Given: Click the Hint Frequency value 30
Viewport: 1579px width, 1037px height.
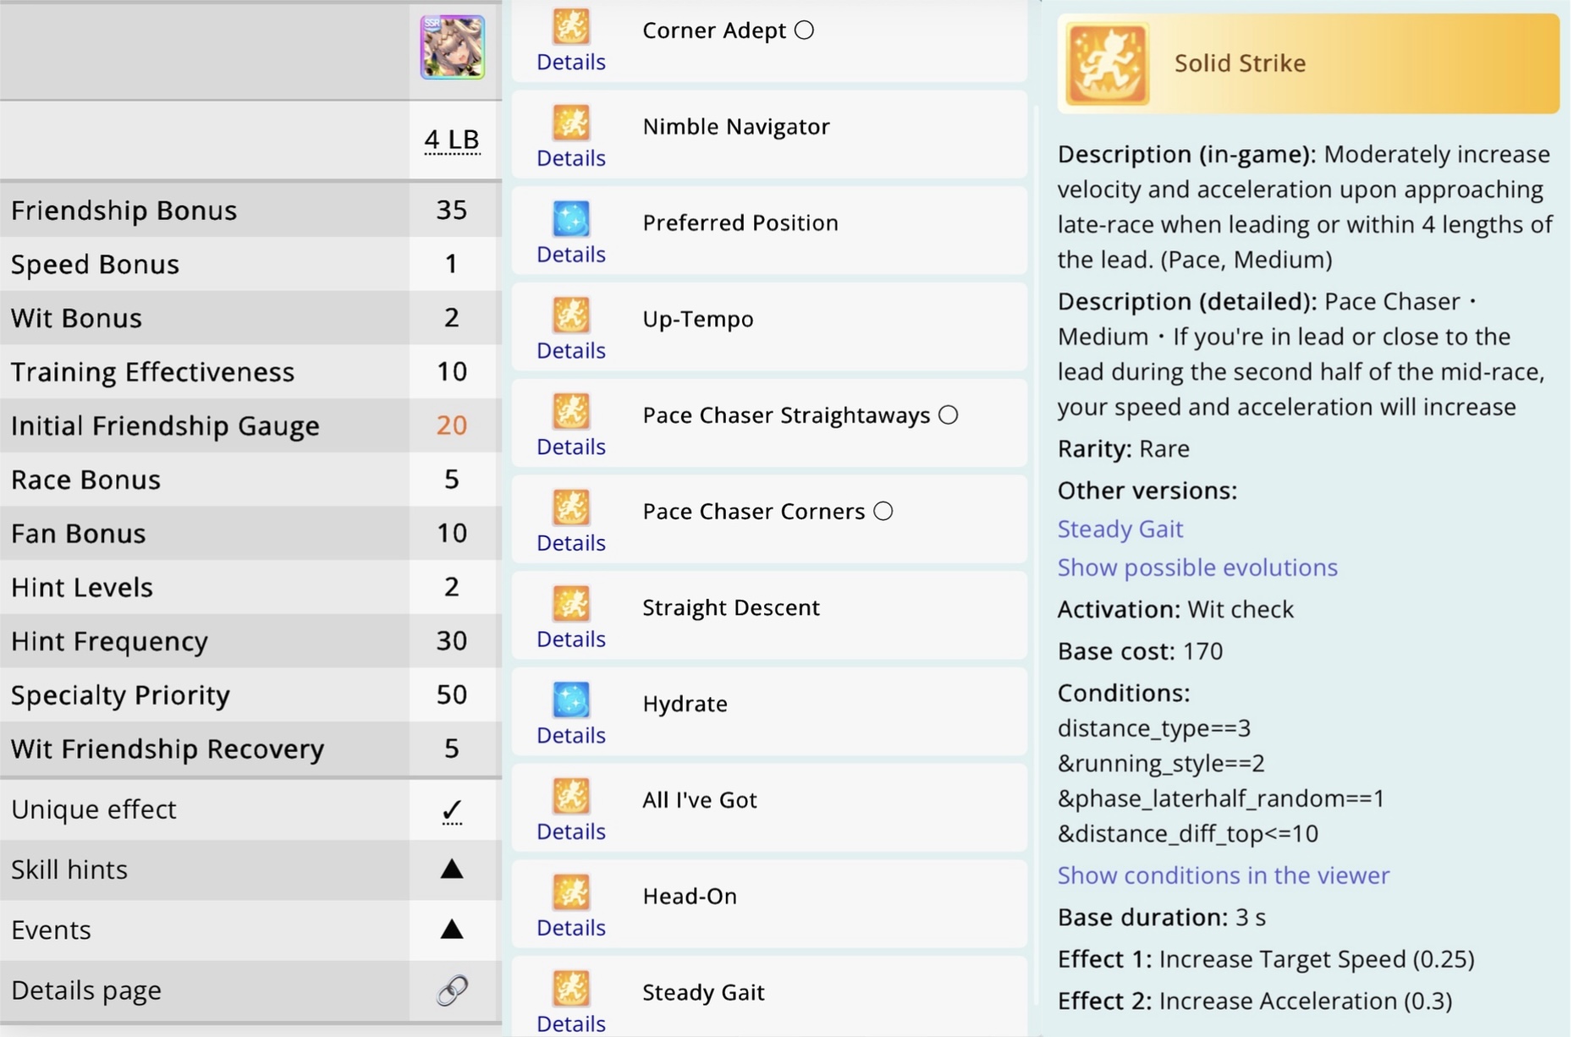Looking at the screenshot, I should (x=452, y=640).
